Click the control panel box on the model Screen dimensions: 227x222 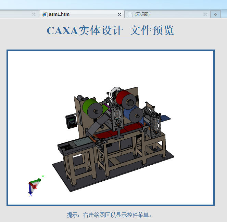pos(71,121)
